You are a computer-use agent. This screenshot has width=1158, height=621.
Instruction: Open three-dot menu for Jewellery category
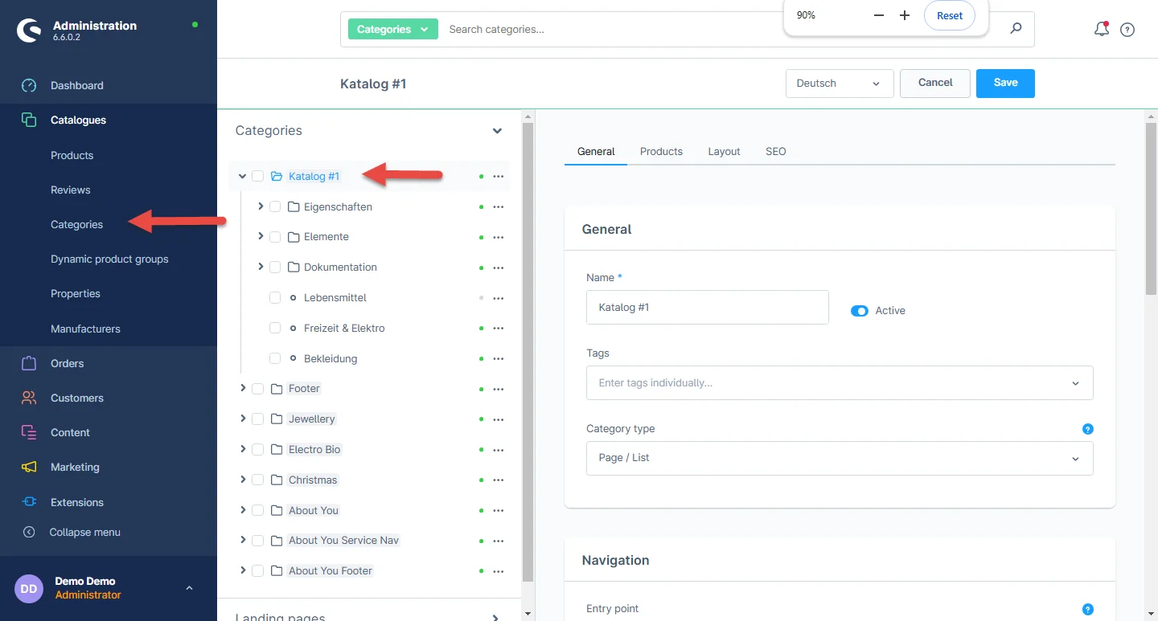[498, 419]
